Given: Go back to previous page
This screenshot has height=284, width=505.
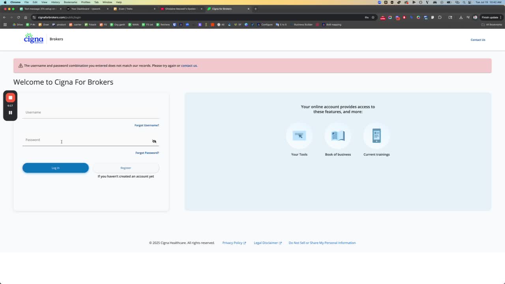Looking at the screenshot, I should point(4,17).
